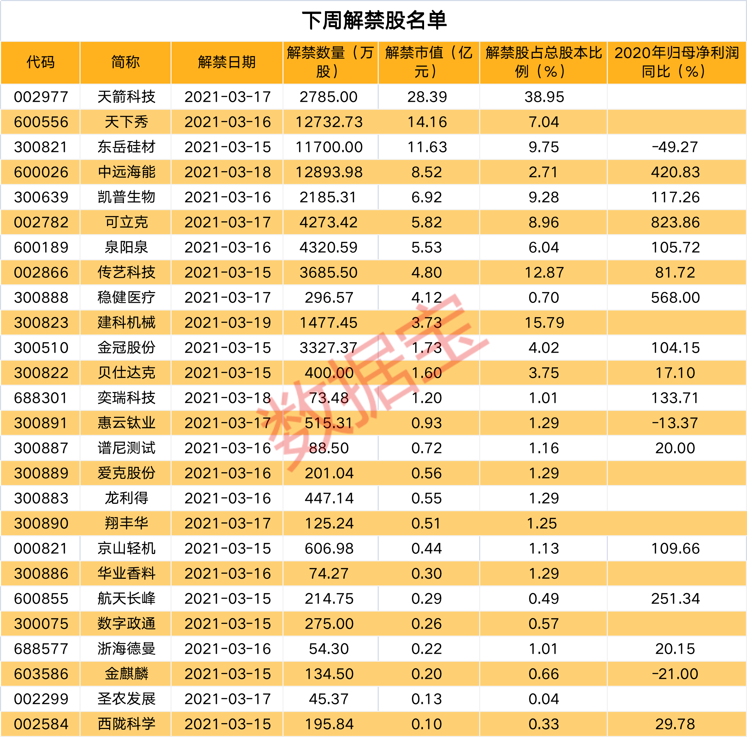Select stock name 圣农发展
747x737 pixels.
[x=126, y=699]
